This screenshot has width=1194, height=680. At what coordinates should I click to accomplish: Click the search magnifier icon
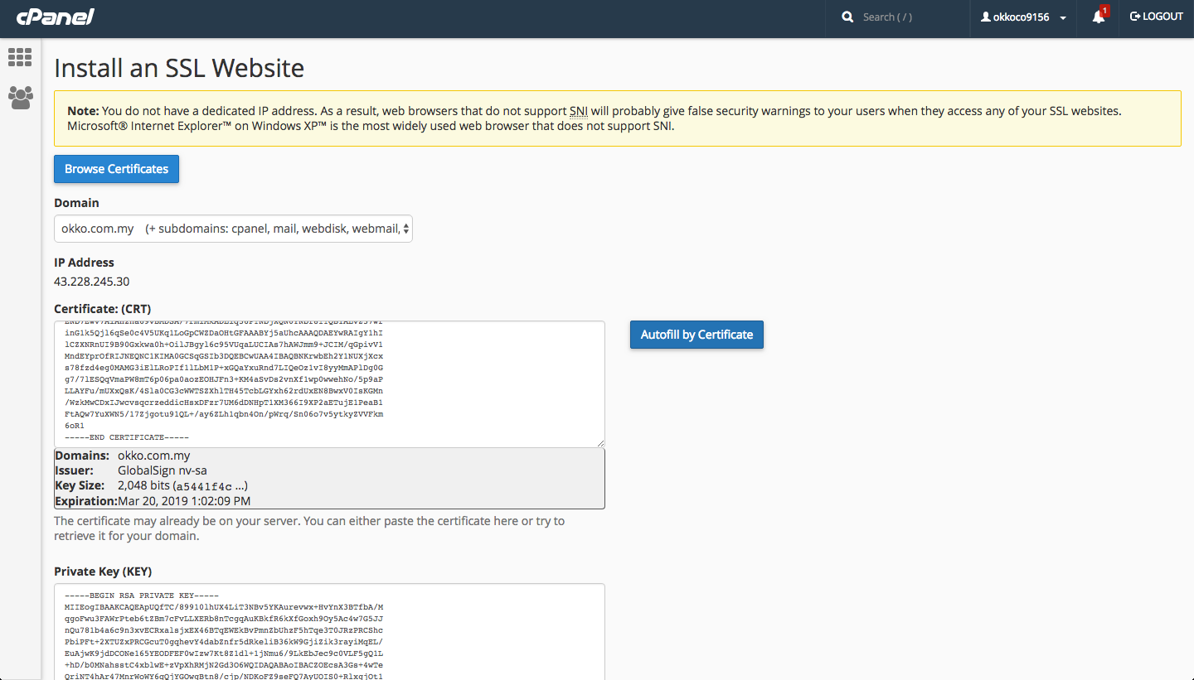pos(847,17)
